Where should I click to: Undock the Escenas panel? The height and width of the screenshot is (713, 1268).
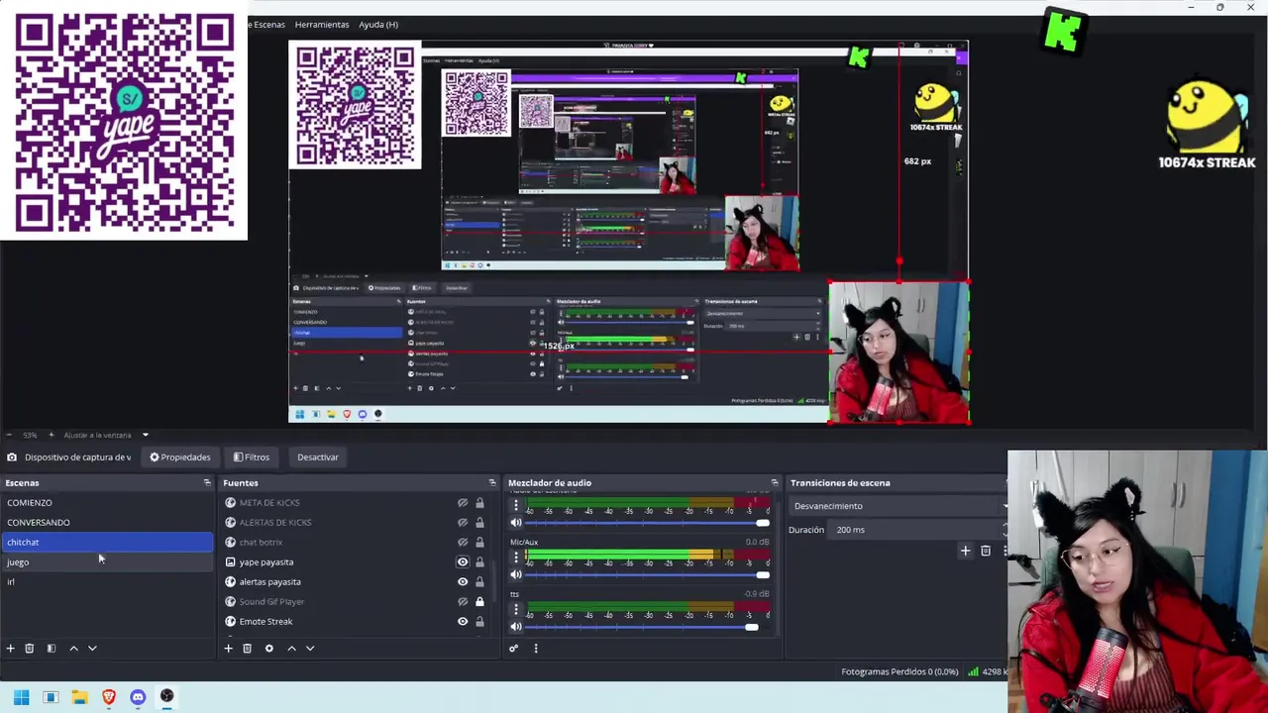click(207, 482)
